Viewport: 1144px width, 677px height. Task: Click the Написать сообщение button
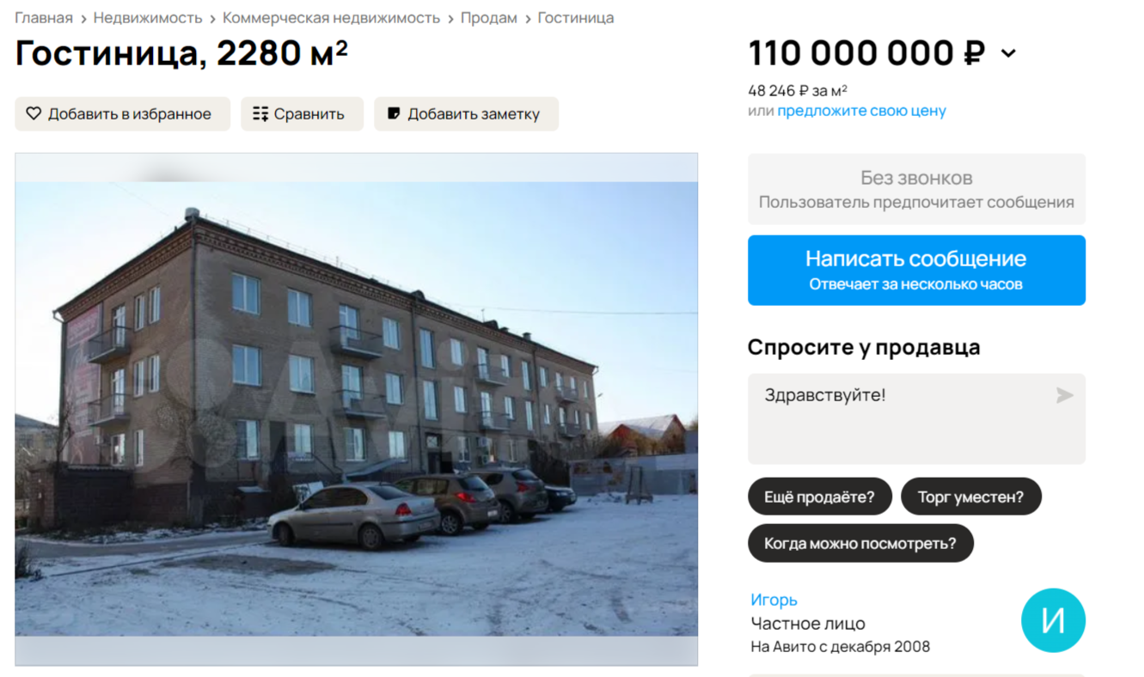[x=916, y=270]
